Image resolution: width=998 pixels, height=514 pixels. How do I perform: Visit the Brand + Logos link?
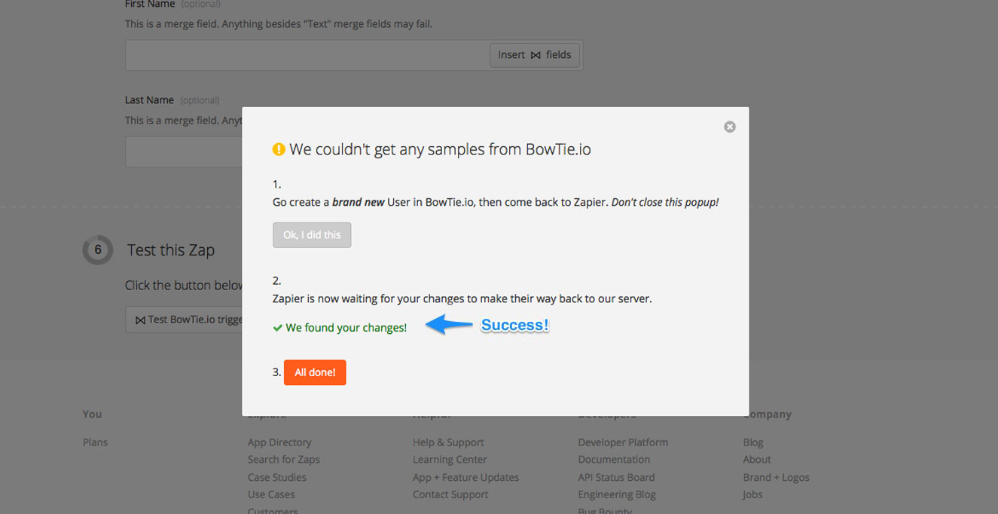pos(776,477)
